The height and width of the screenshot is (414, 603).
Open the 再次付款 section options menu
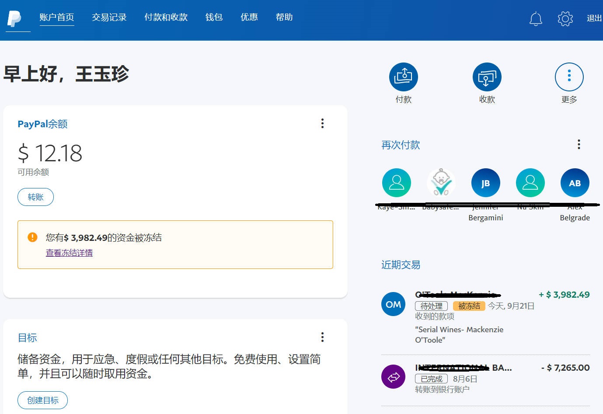(579, 144)
